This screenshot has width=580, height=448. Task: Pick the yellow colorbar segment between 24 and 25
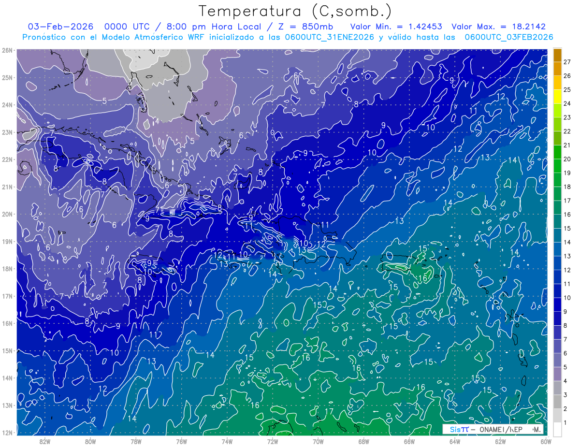[557, 97]
